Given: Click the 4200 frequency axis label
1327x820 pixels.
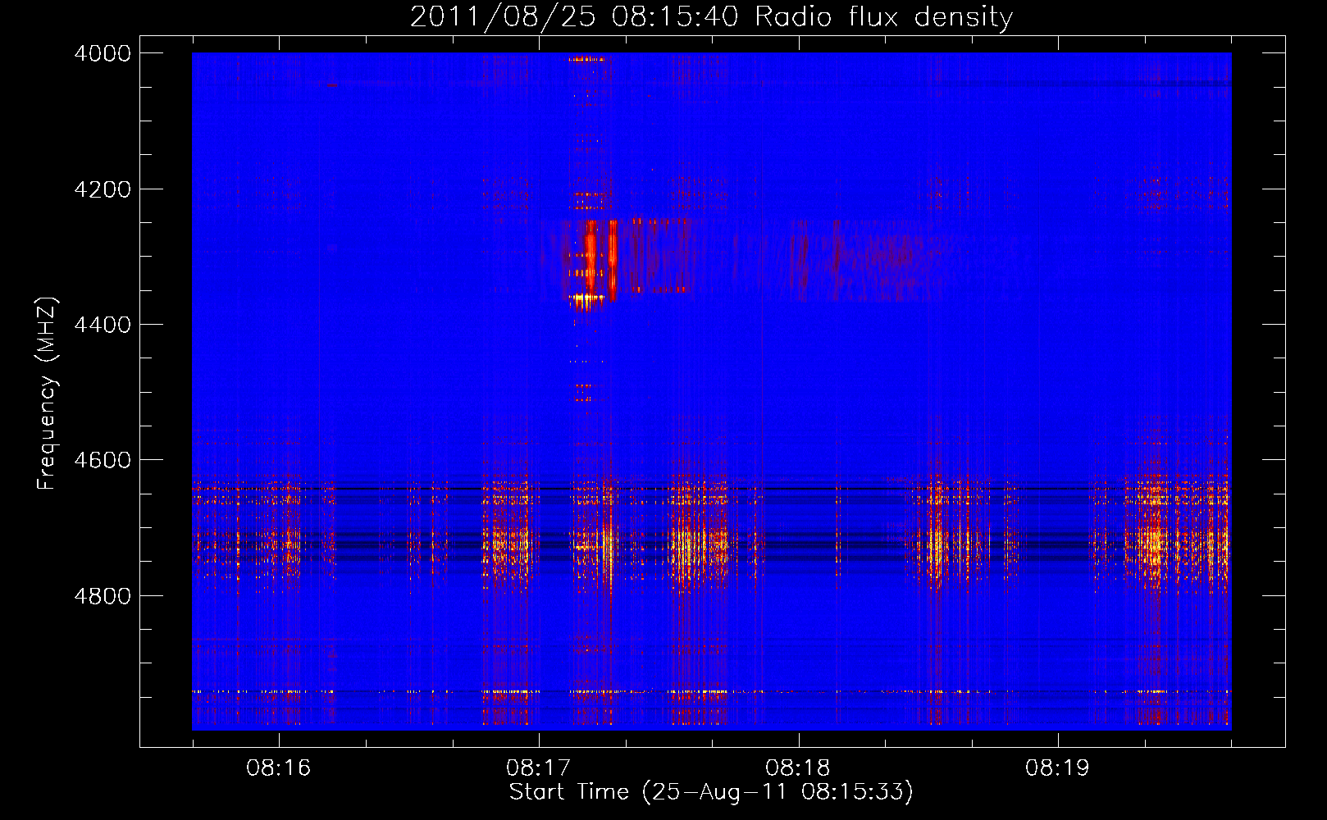Looking at the screenshot, I should coord(103,189).
